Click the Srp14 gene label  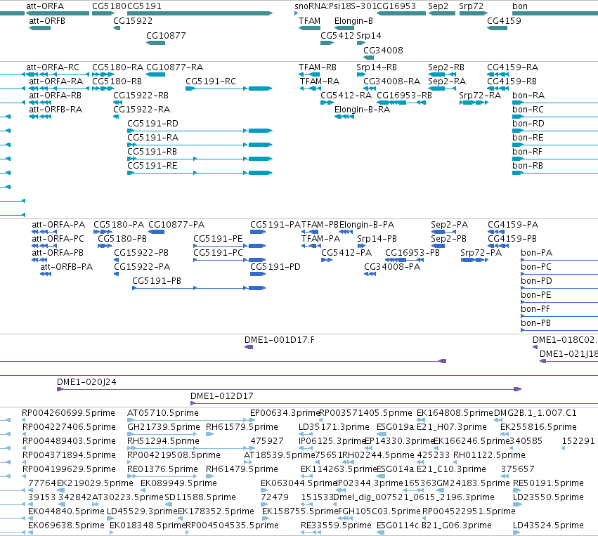369,36
